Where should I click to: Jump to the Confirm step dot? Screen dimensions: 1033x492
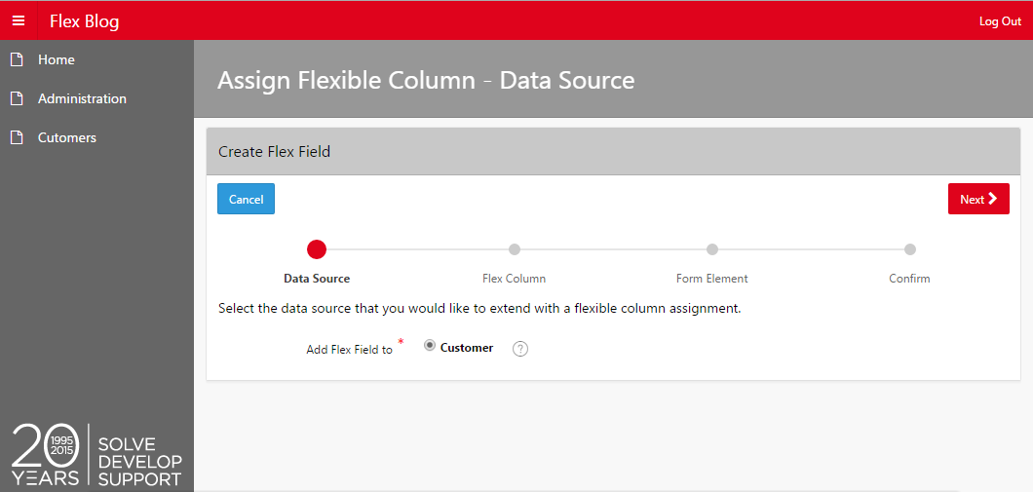(910, 249)
